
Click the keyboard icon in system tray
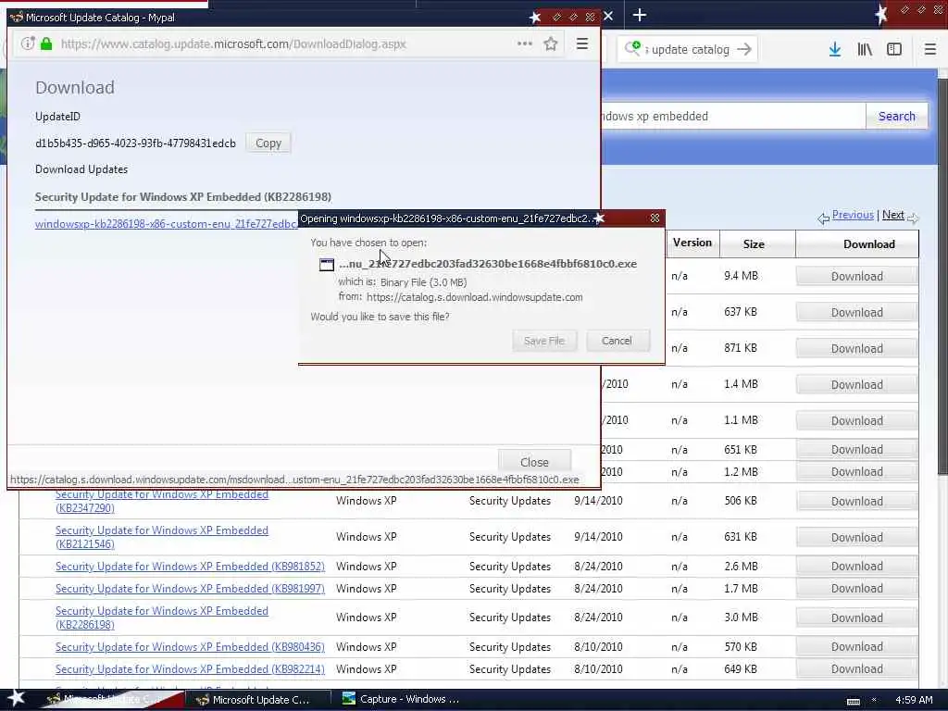853,701
